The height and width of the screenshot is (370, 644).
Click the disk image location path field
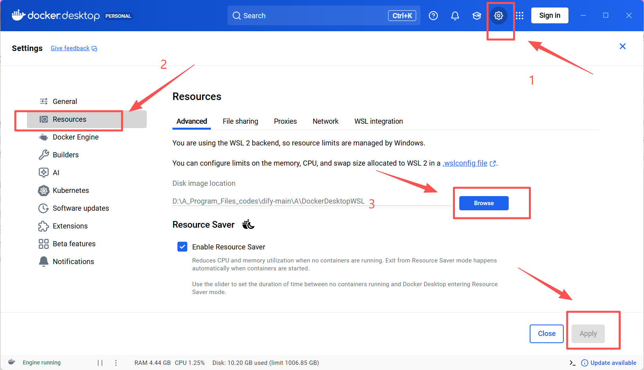pos(312,201)
